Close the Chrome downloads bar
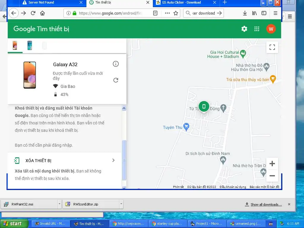Screen dimensions: 304x228 click(x=289, y=204)
